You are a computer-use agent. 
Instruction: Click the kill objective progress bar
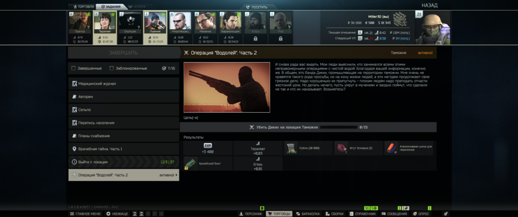(338, 127)
